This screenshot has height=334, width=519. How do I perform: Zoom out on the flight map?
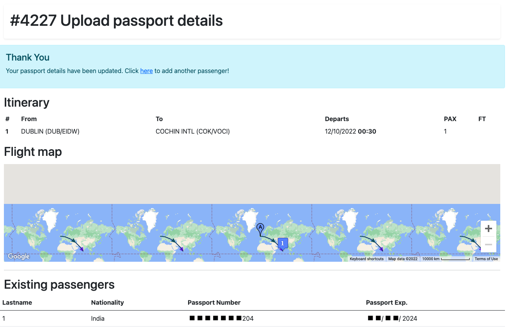[x=488, y=245]
